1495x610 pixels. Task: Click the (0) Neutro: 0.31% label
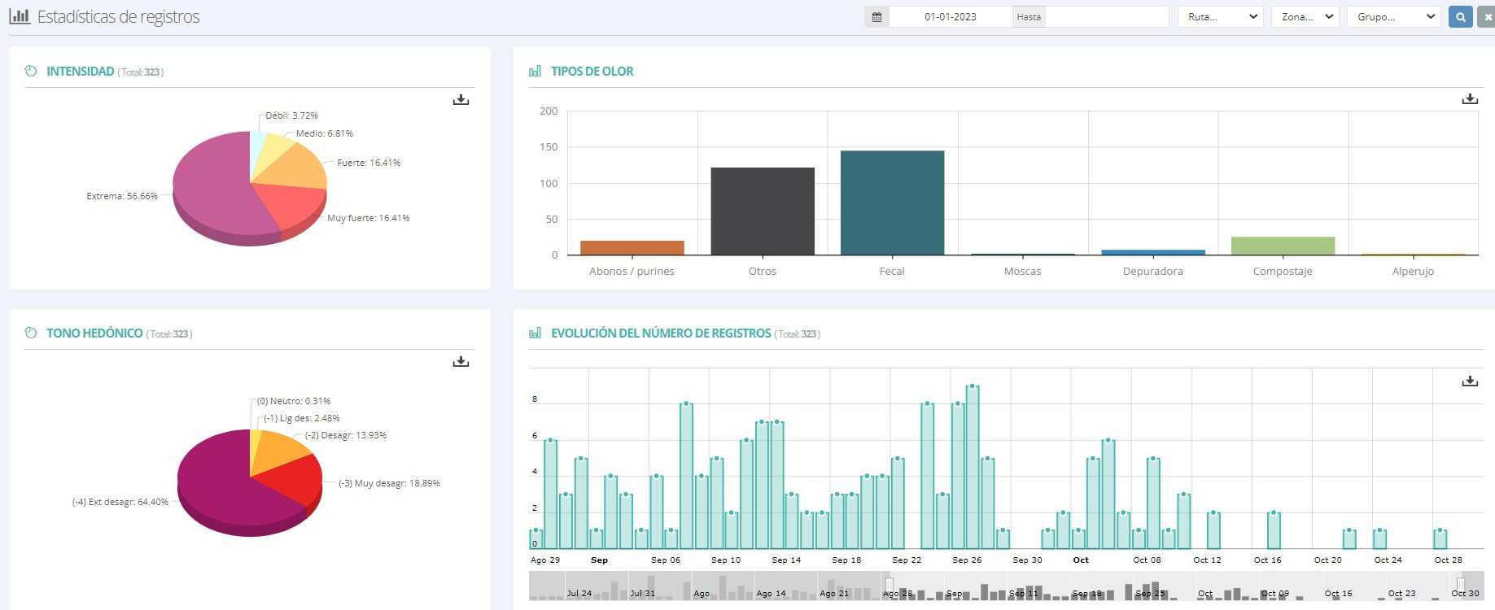pos(294,401)
